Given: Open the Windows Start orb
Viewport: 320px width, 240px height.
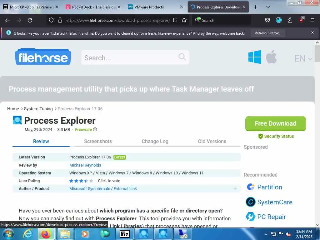Looking at the screenshot, I should point(8,234).
